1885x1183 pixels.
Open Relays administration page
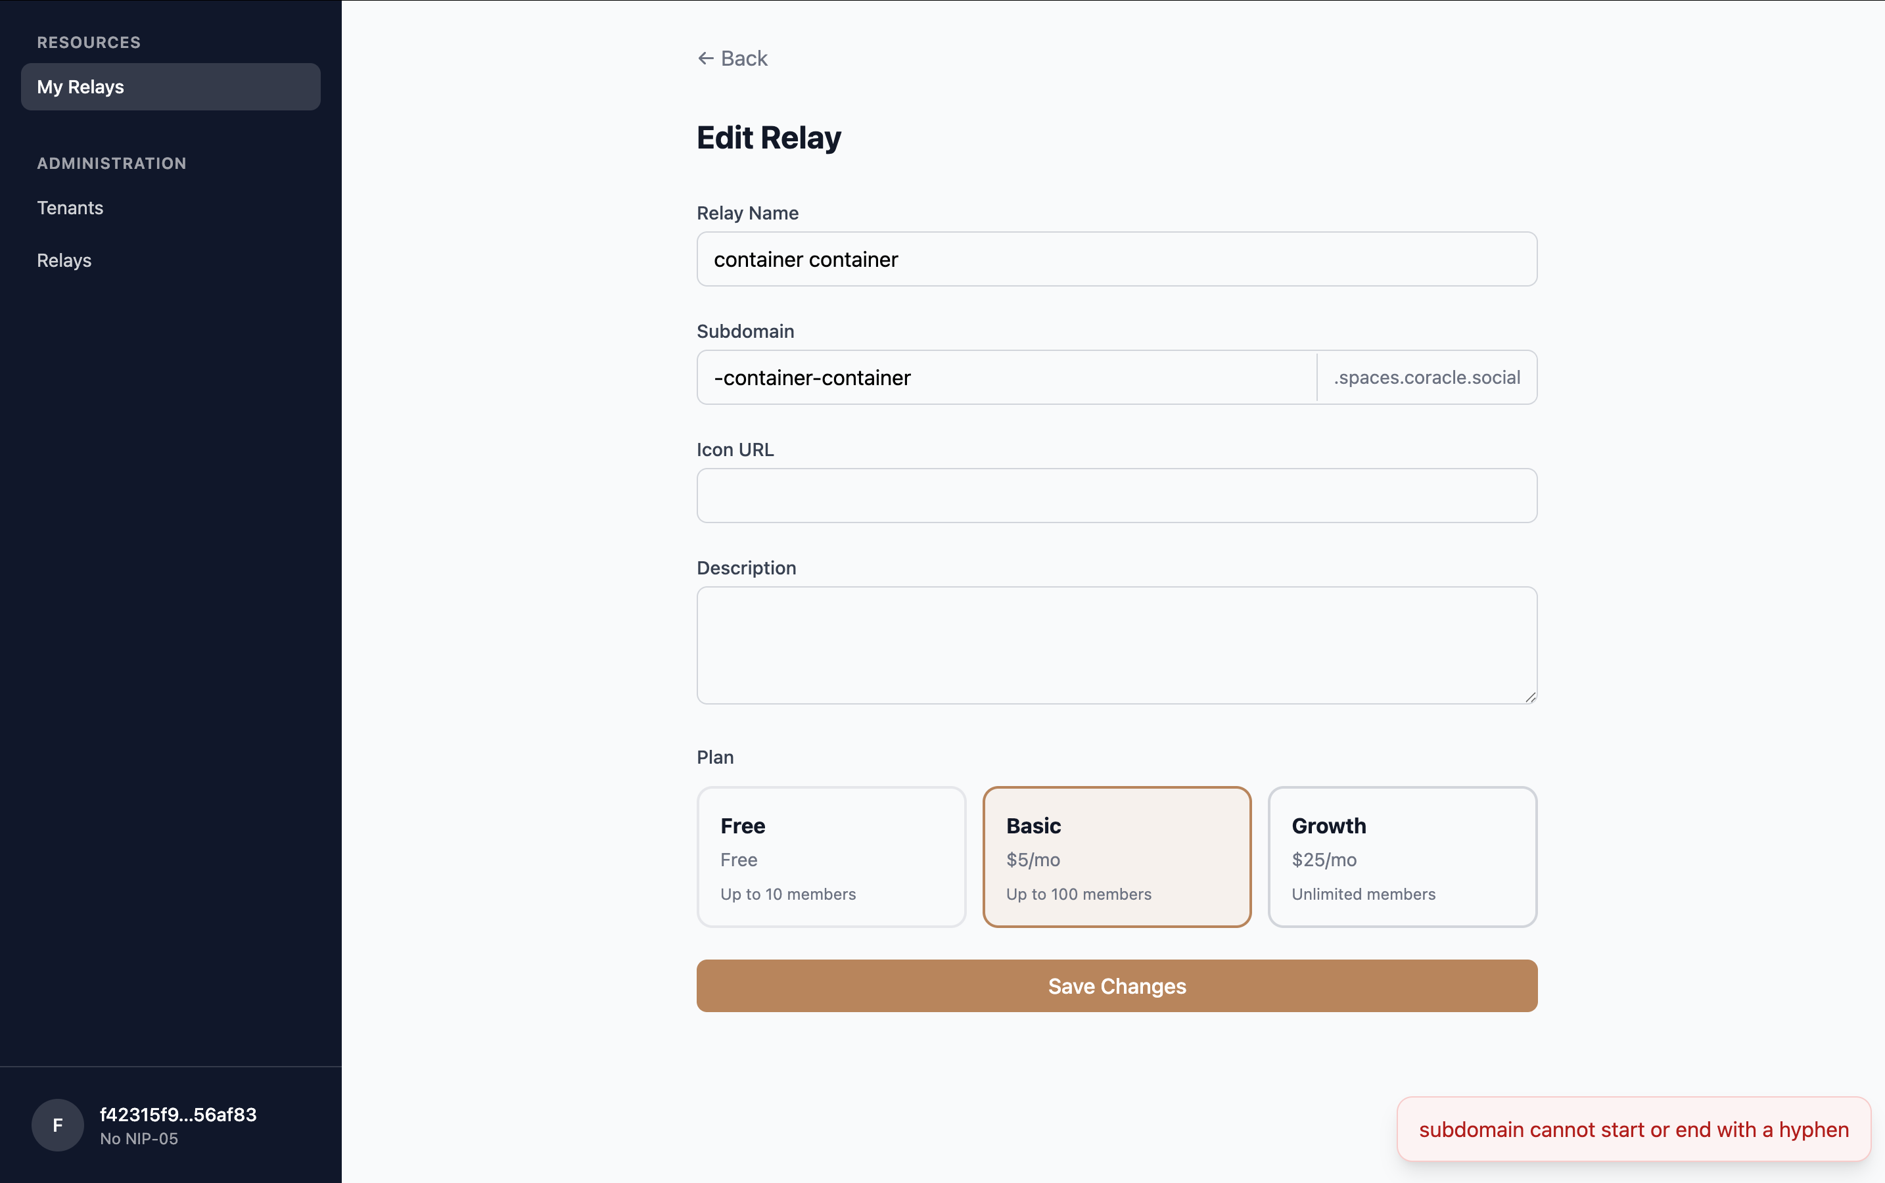point(64,260)
